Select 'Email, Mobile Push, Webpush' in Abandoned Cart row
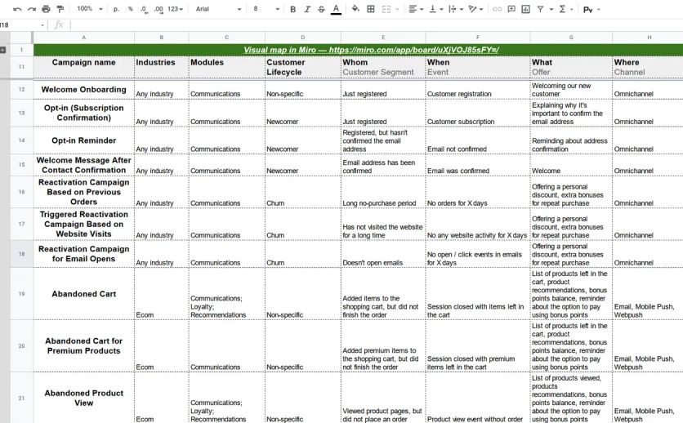This screenshot has height=423, width=683. [647, 294]
